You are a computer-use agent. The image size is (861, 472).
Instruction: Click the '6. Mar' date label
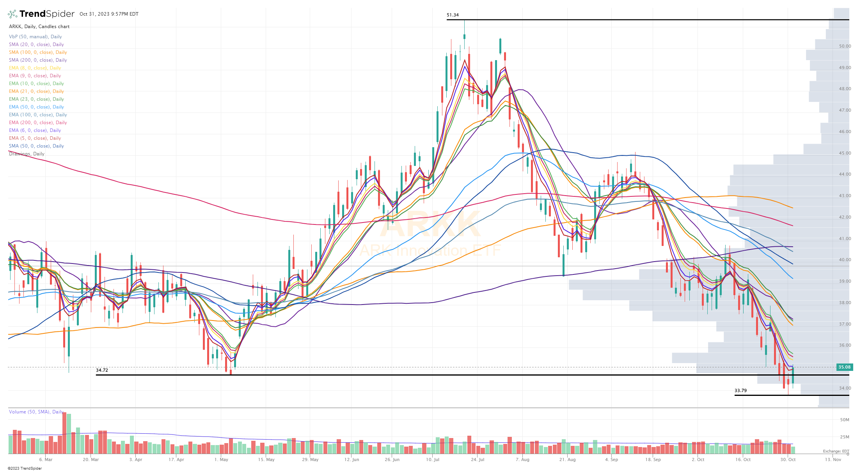46,460
